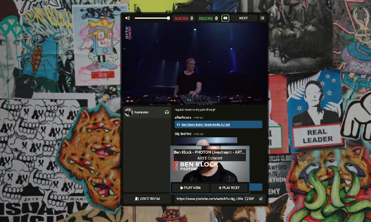Mute the audio using the speaker icon
The height and width of the screenshot is (222, 371).
(x=127, y=18)
